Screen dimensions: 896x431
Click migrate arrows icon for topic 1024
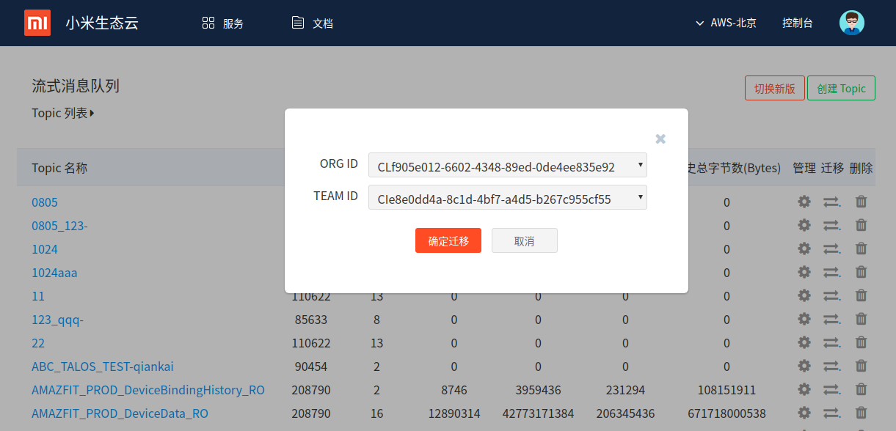(x=831, y=249)
